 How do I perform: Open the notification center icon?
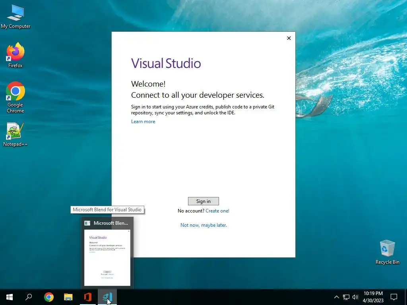pos(394,297)
